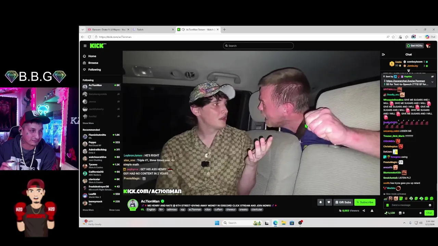438x246 pixels.
Task: Click the Get KICKs button
Action: pos(415,46)
